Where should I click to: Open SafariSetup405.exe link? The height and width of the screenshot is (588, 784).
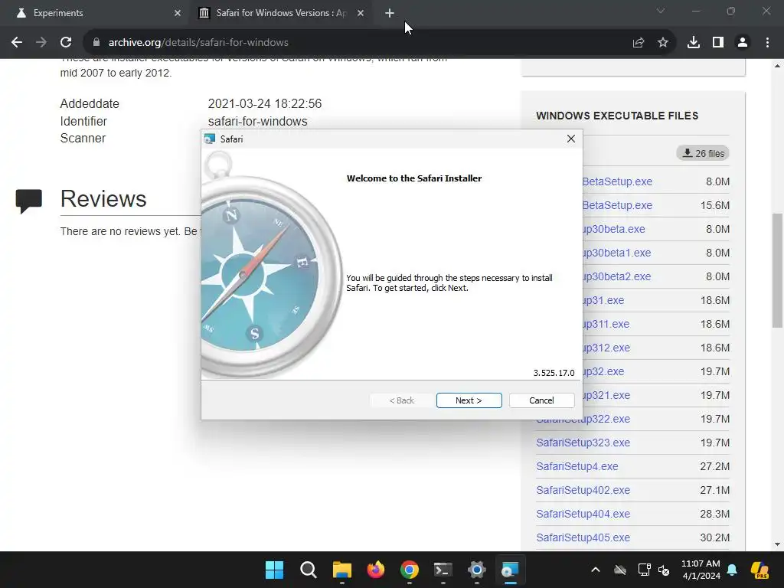583,537
